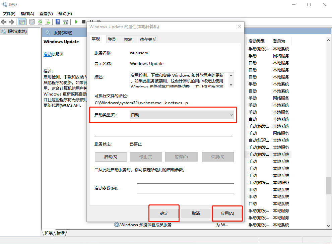Open help via the blue question mark icon
The width and height of the screenshot is (332, 244).
point(58,21)
